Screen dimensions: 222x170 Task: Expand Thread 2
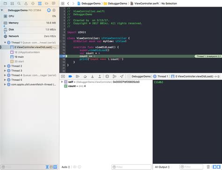click(x=5, y=66)
